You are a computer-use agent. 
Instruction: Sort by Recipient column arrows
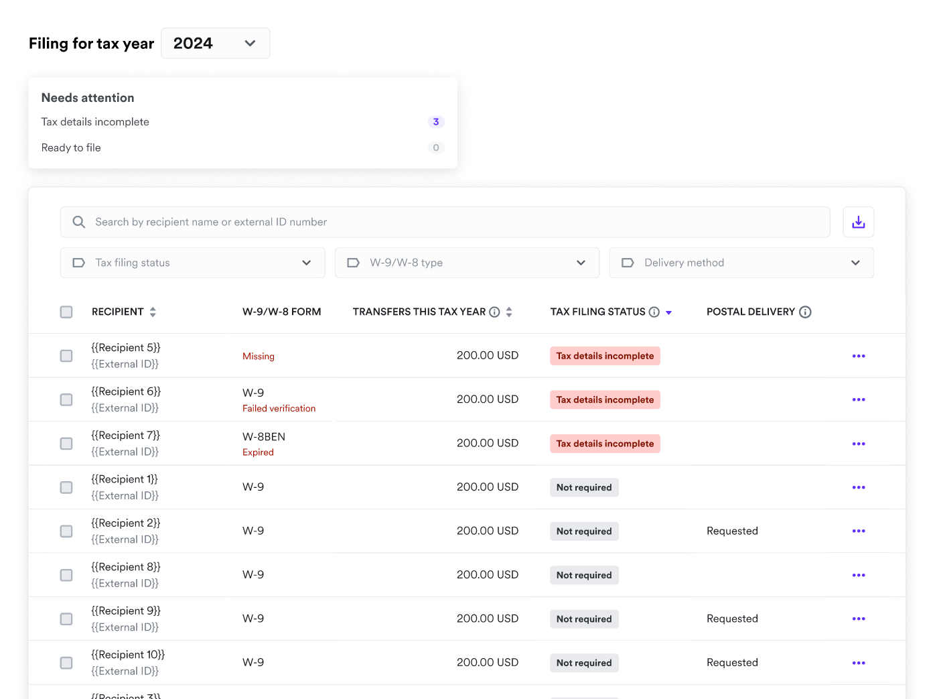tap(153, 312)
